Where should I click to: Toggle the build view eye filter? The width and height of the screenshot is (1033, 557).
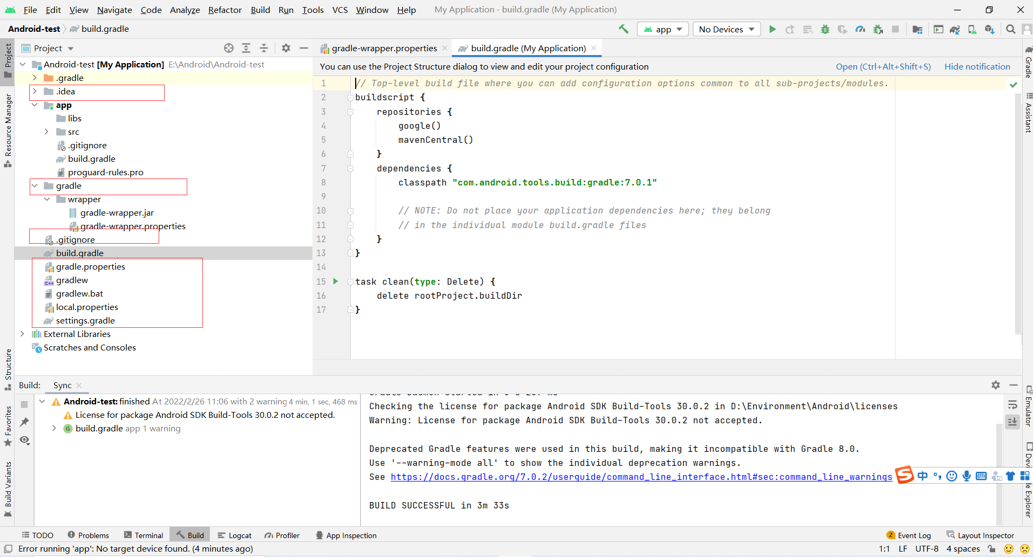pos(24,440)
